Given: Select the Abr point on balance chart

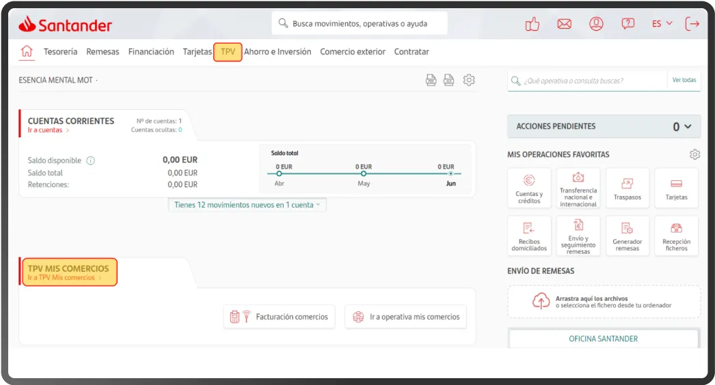Looking at the screenshot, I should [279, 173].
